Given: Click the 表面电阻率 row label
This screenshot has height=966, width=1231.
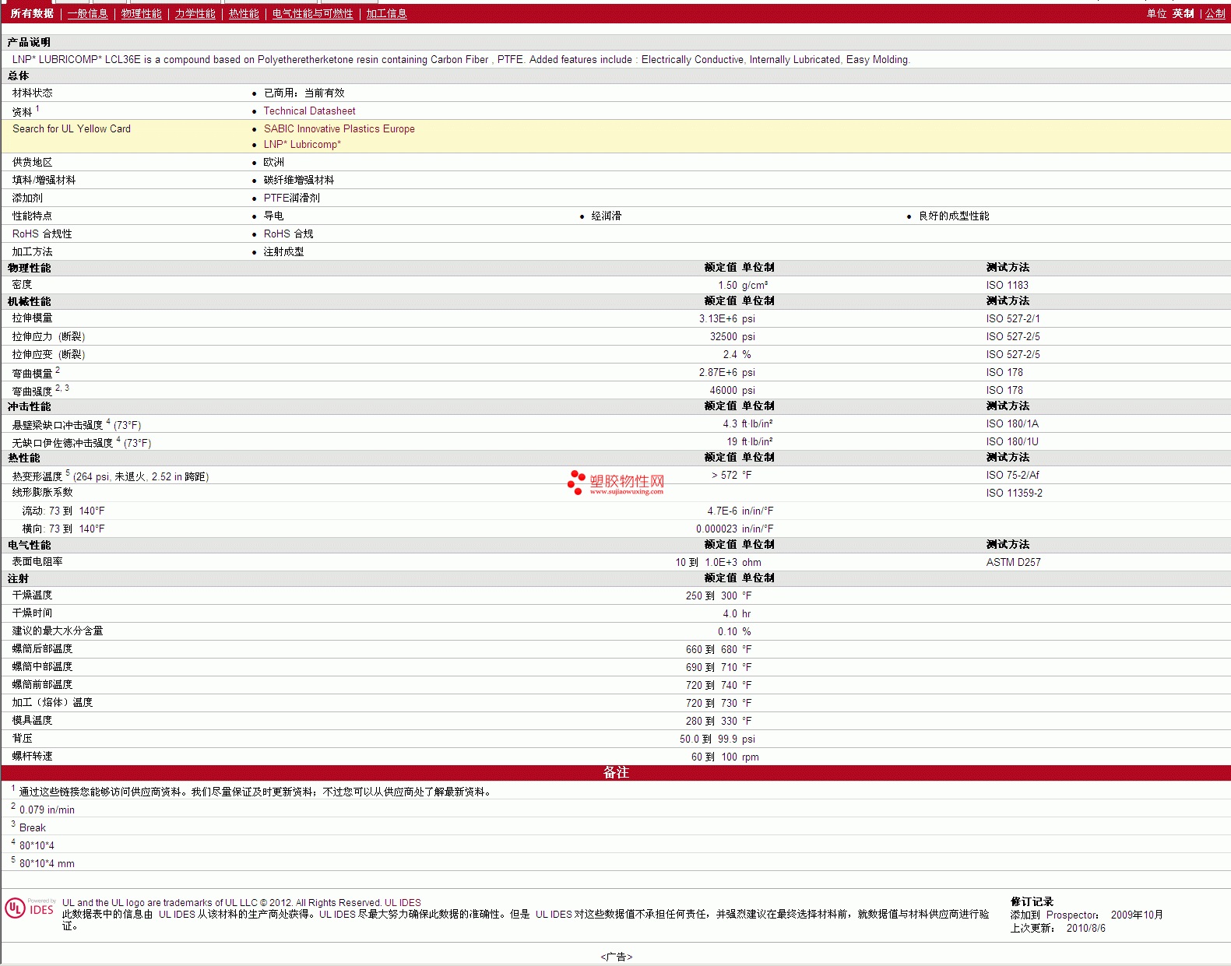Looking at the screenshot, I should point(37,561).
